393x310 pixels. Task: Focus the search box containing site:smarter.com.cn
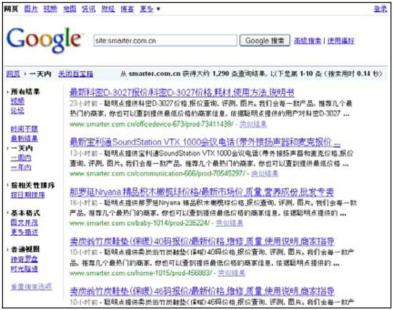pos(165,40)
